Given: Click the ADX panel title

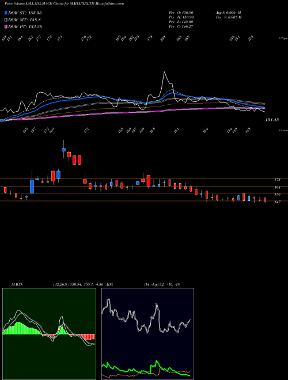Looking at the screenshot, I should tap(109, 284).
